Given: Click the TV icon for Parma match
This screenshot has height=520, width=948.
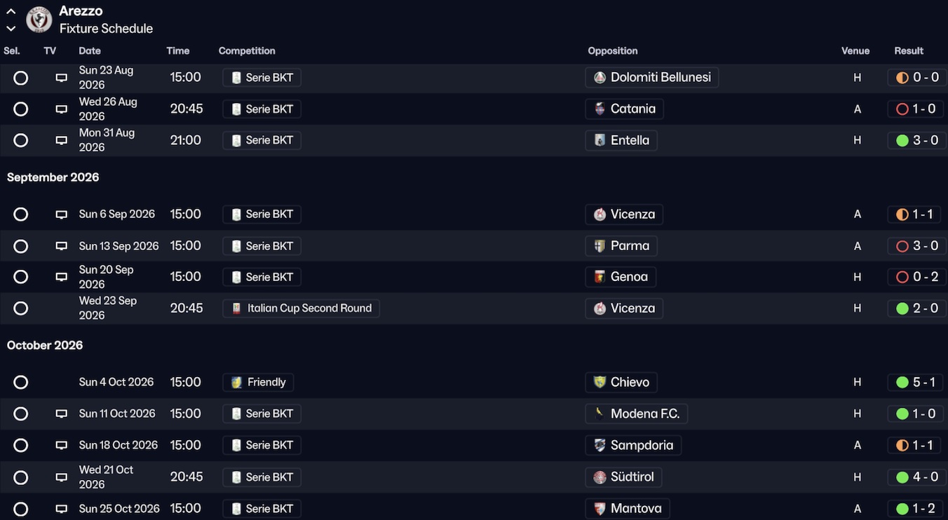Looking at the screenshot, I should [62, 246].
